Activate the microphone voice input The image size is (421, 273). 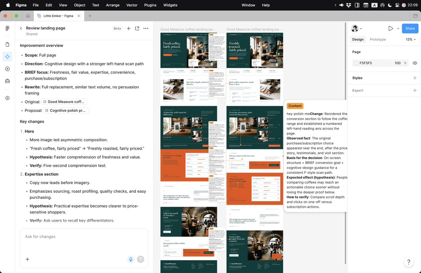pos(131,259)
